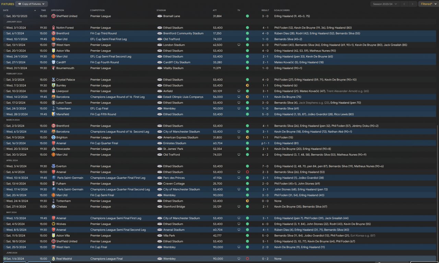The height and width of the screenshot is (263, 439).
Task: Click the vertical scrollbar on the right edge
Action: click(438, 193)
